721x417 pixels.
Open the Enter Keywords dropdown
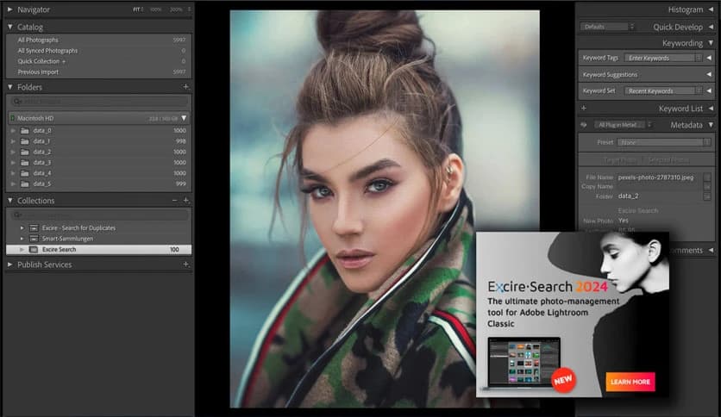pos(663,58)
